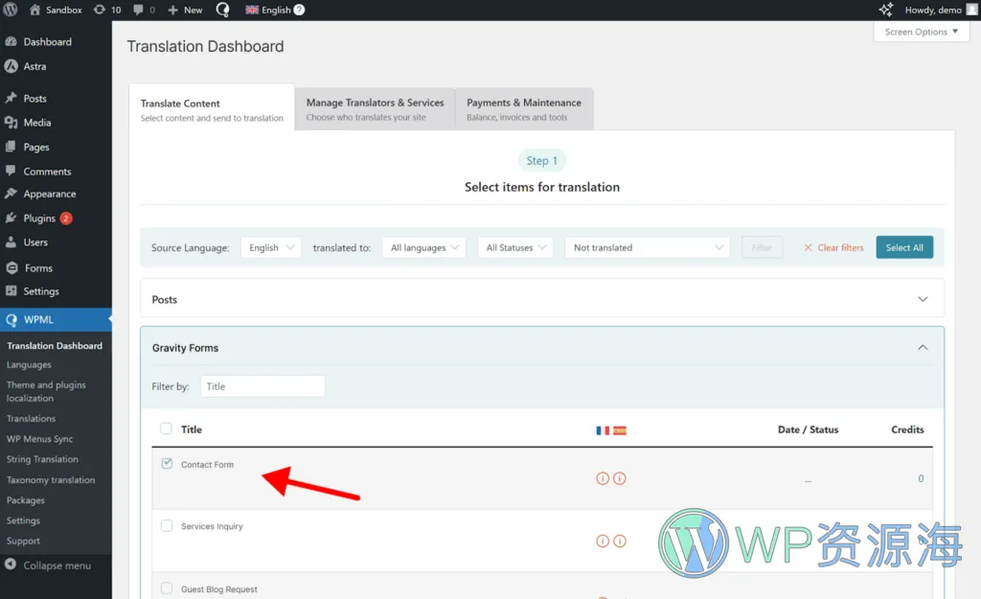Click the Select All button
Screen dimensions: 981x599
click(904, 248)
